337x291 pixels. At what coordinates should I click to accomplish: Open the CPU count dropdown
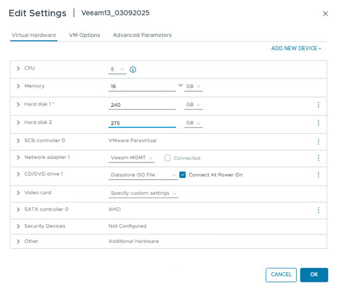pos(117,70)
